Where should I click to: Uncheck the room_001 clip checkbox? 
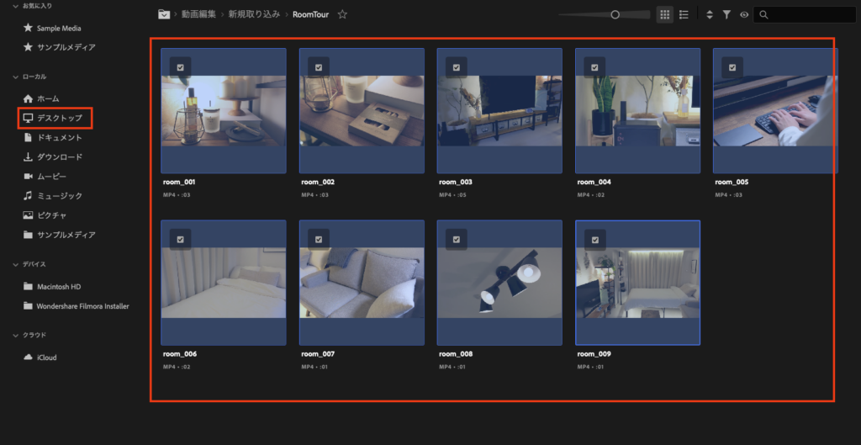pyautogui.click(x=180, y=67)
